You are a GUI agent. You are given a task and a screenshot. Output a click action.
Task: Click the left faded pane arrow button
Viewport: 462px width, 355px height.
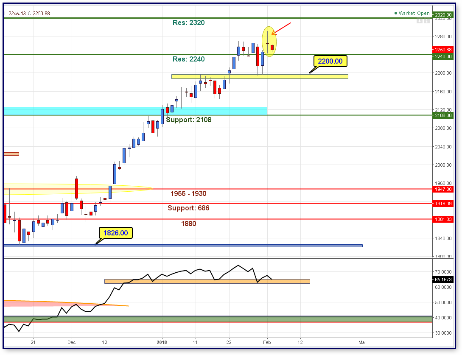click(420, 21)
